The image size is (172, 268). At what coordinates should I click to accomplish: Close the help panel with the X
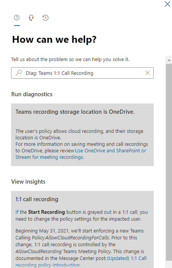[x=167, y=4]
